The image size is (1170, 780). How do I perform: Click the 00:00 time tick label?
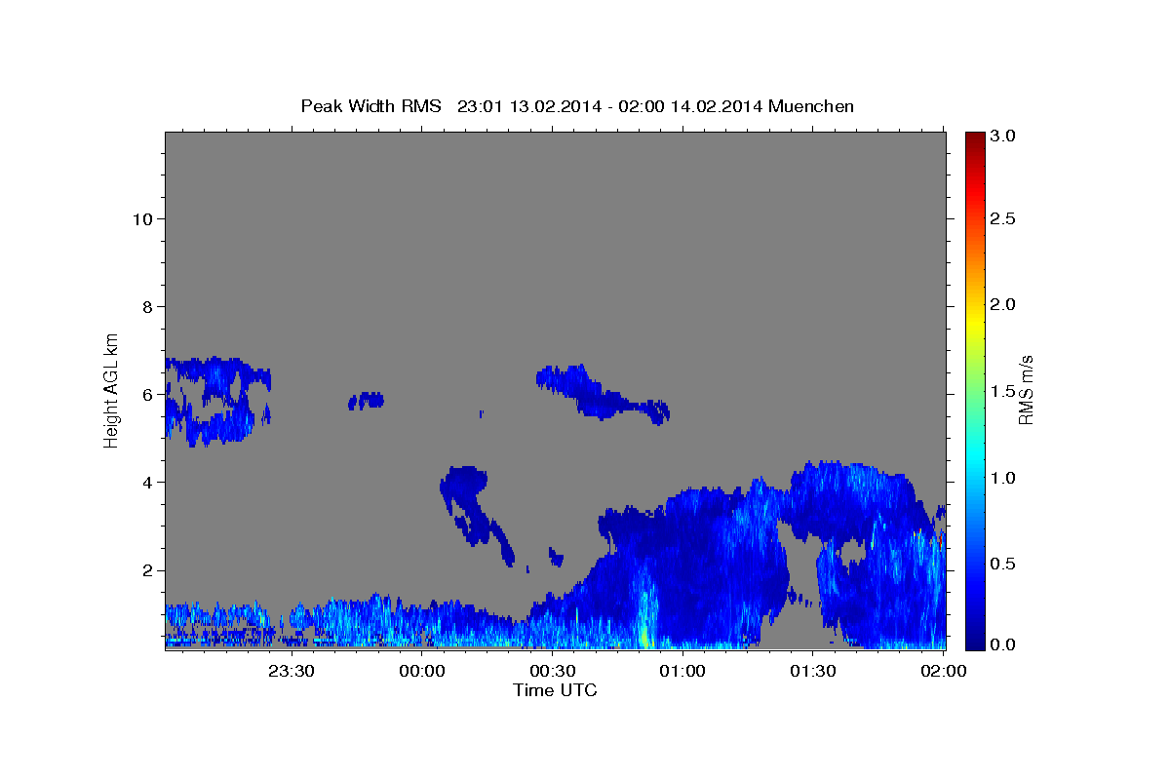pos(423,671)
